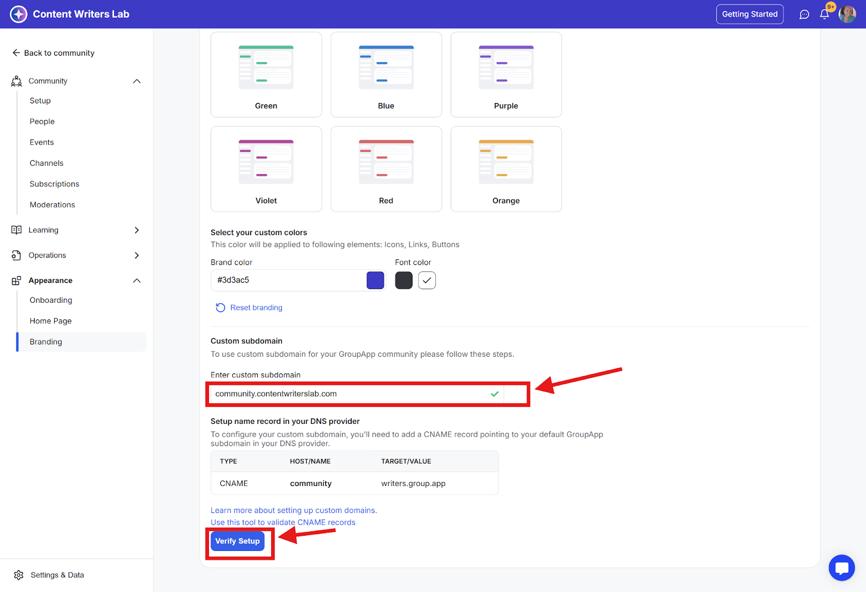Click the back arrow icon beside Back to community
Viewport: 866px width, 592px height.
pyautogui.click(x=16, y=52)
